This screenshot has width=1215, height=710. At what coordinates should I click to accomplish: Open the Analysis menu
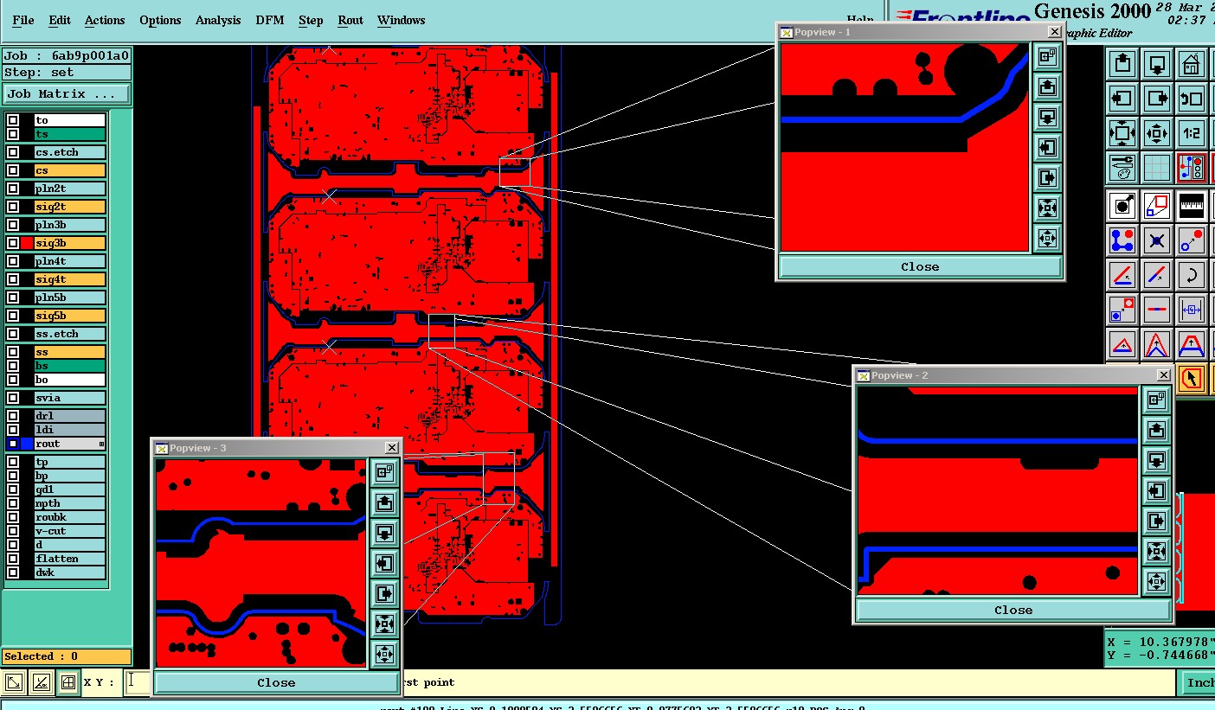tap(218, 20)
